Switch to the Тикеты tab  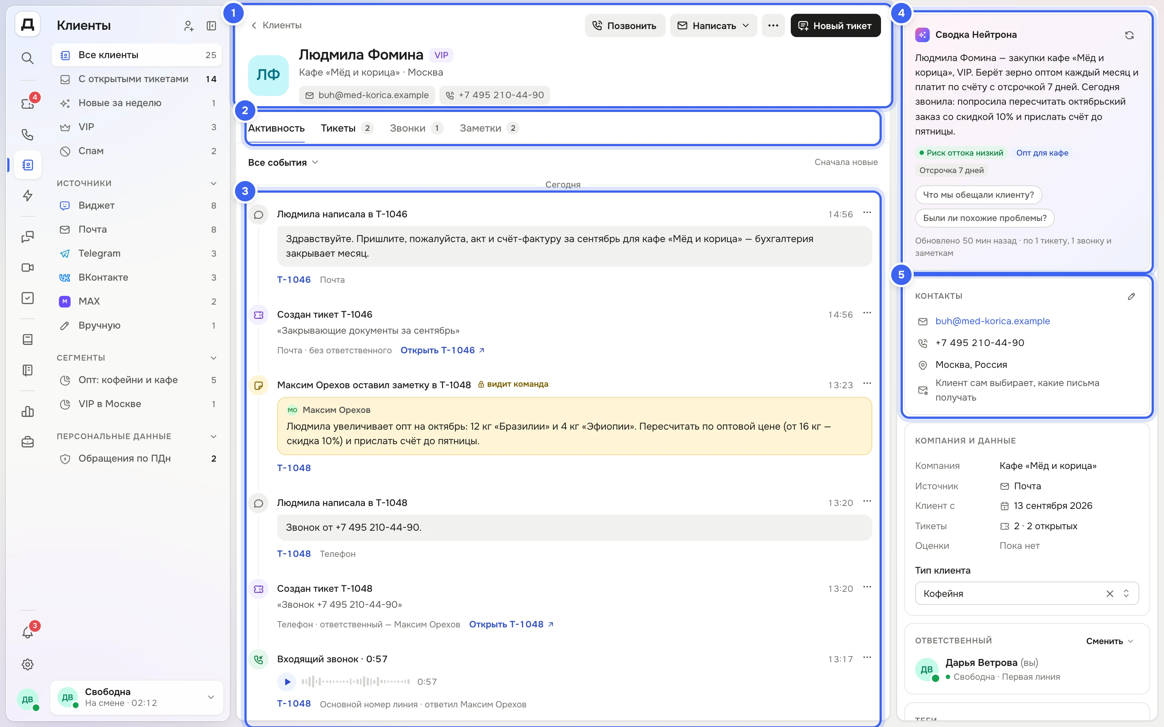click(347, 128)
